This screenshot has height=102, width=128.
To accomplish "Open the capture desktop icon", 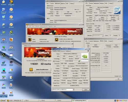I will click(x=11, y=56).
